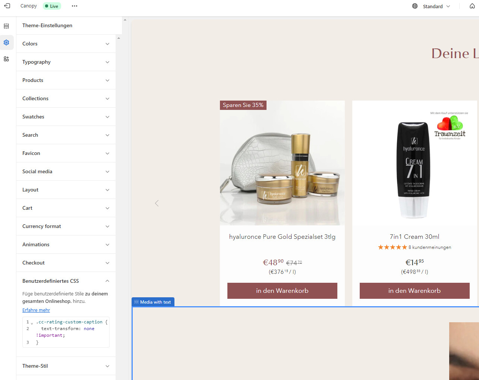Expand the Cart settings section
Image resolution: width=479 pixels, height=380 pixels.
pyautogui.click(x=66, y=208)
